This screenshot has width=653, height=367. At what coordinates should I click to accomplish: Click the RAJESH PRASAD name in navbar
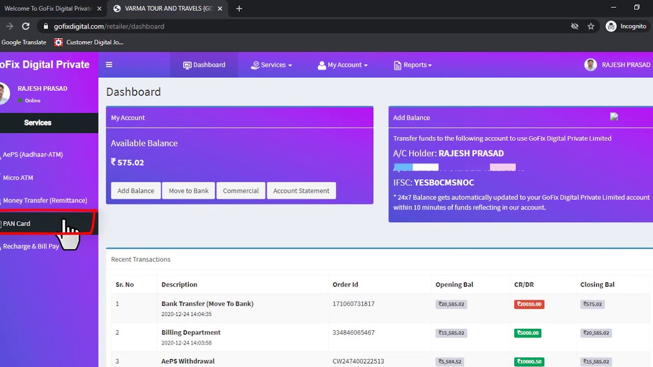click(x=626, y=65)
